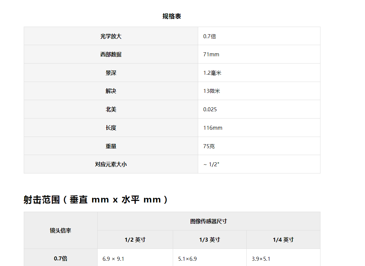
Task: Select the 光学放大 row label
Action: coord(111,36)
